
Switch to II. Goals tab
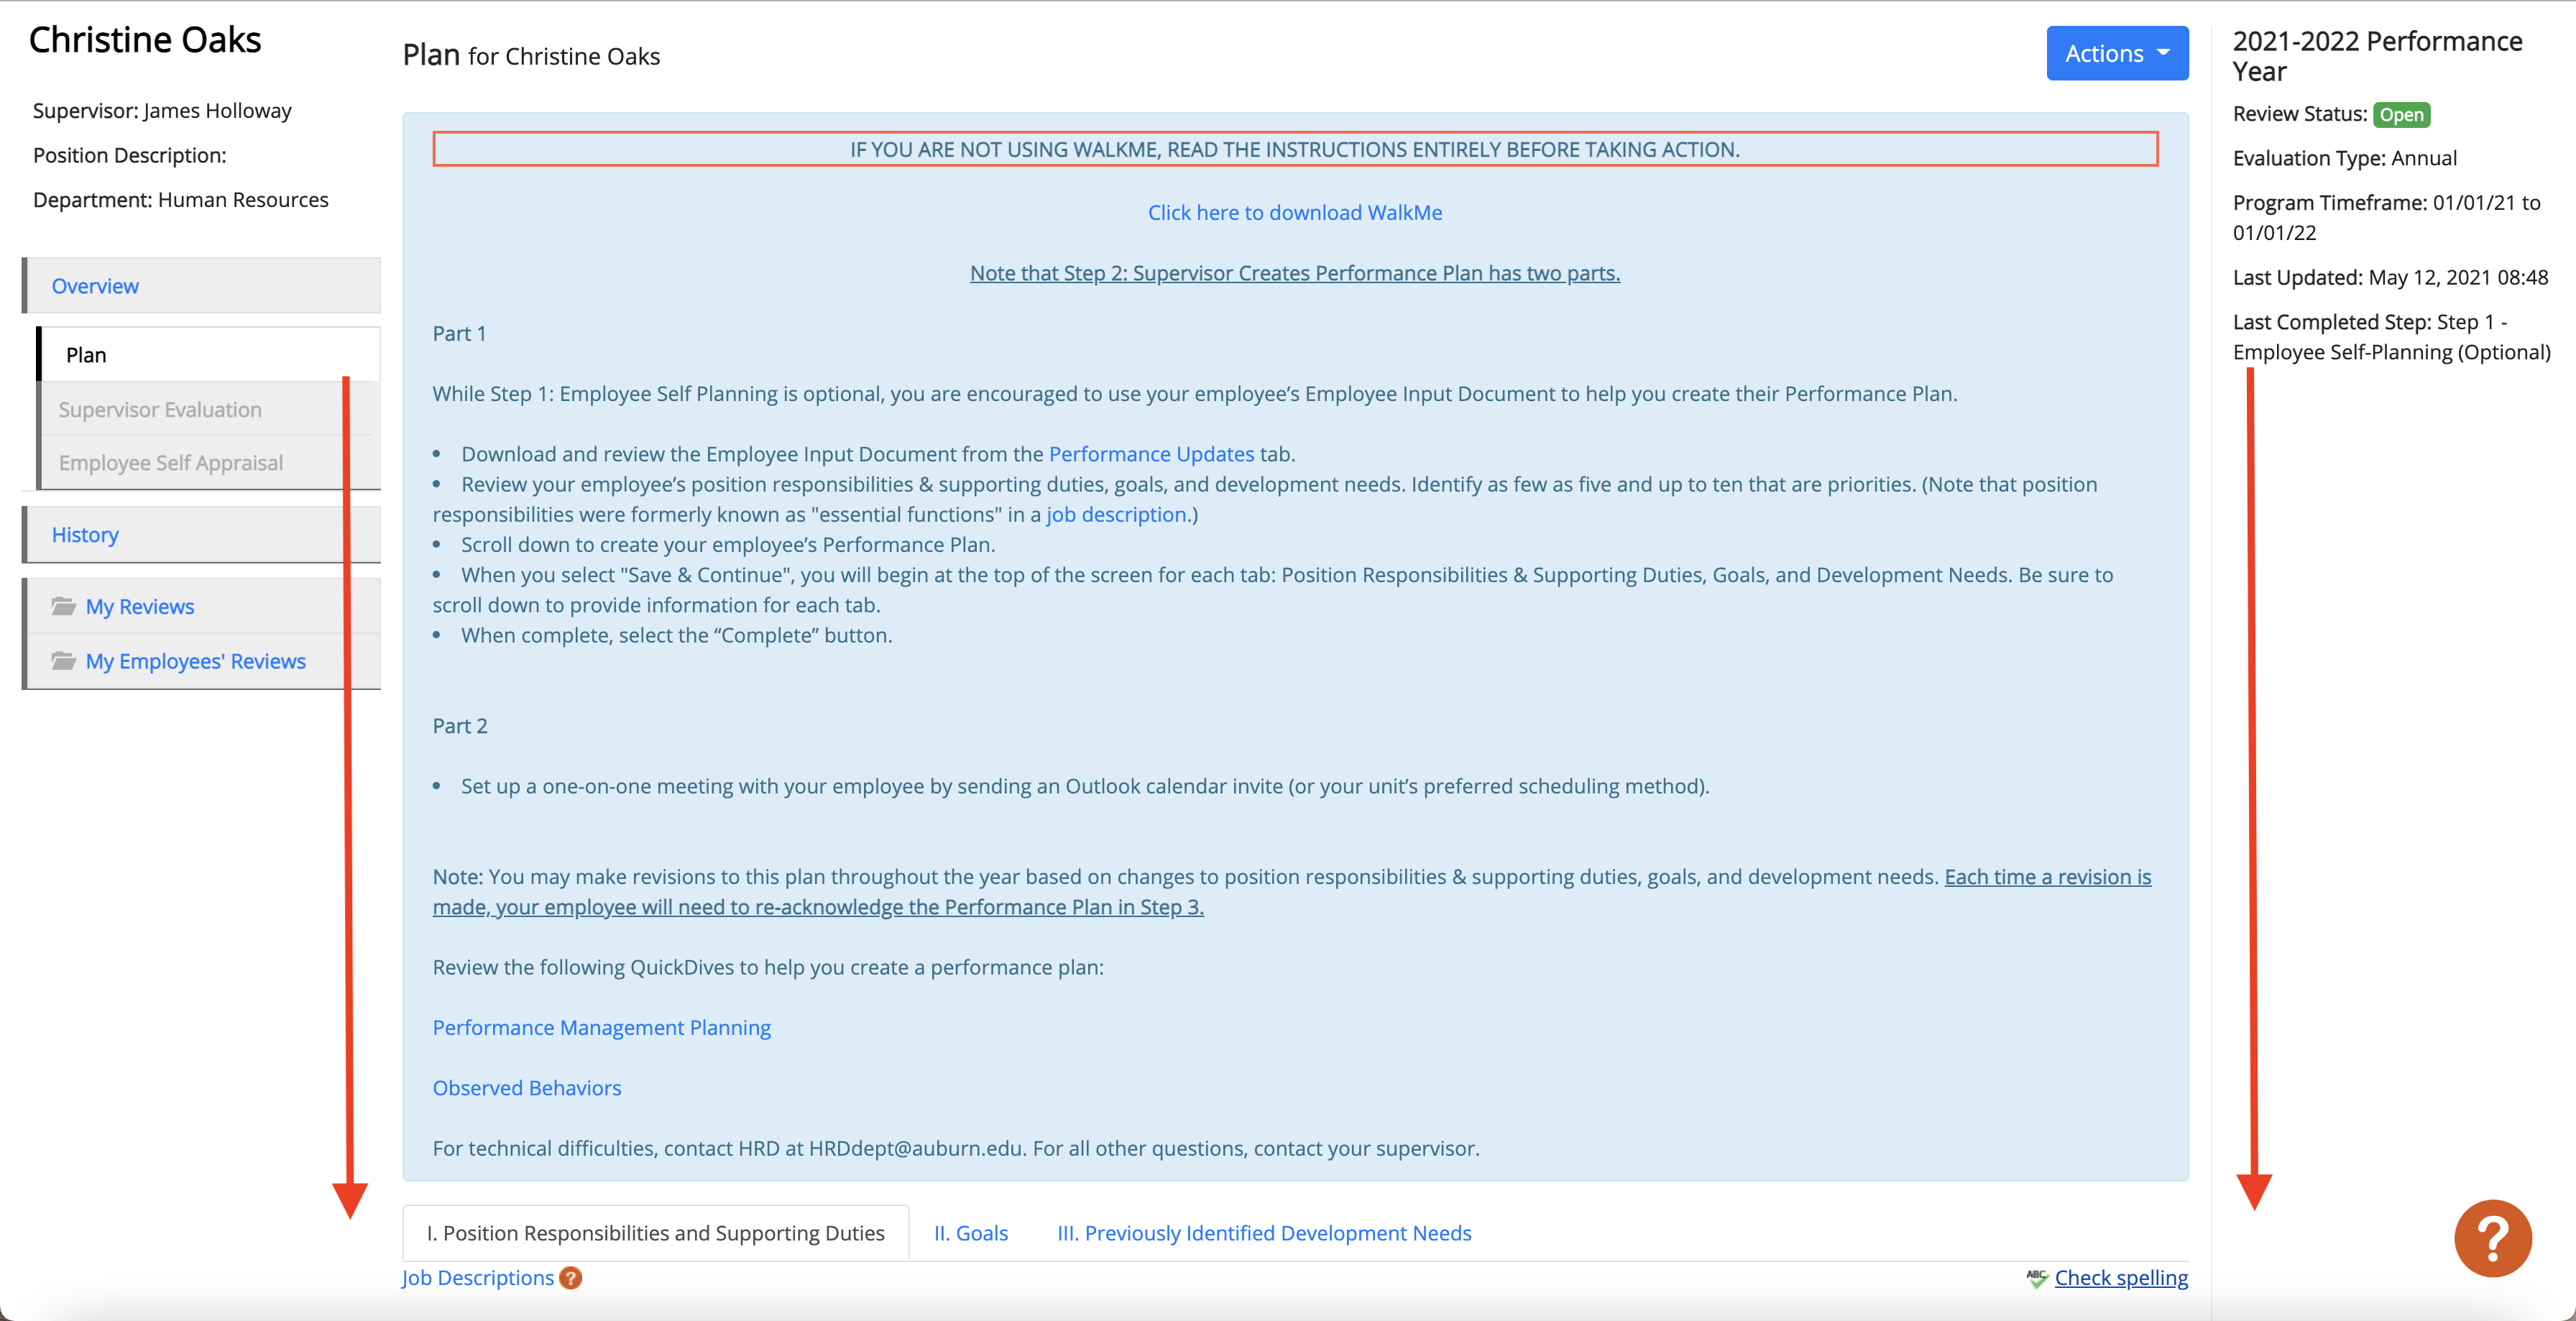970,1232
